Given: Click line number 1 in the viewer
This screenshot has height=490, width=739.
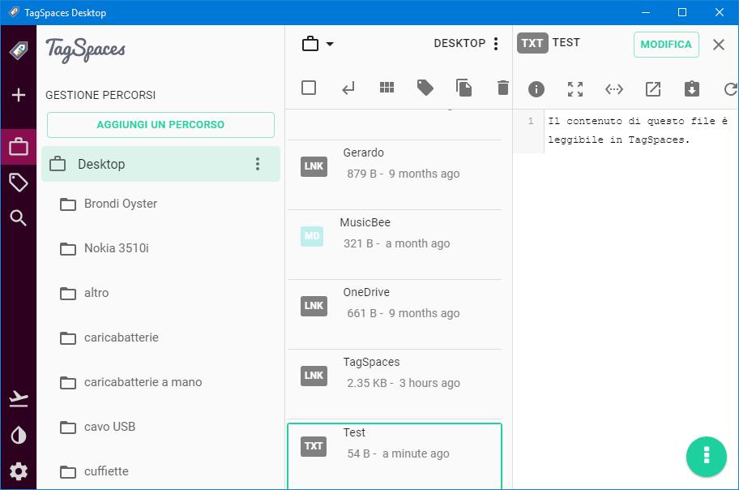Looking at the screenshot, I should (x=531, y=121).
